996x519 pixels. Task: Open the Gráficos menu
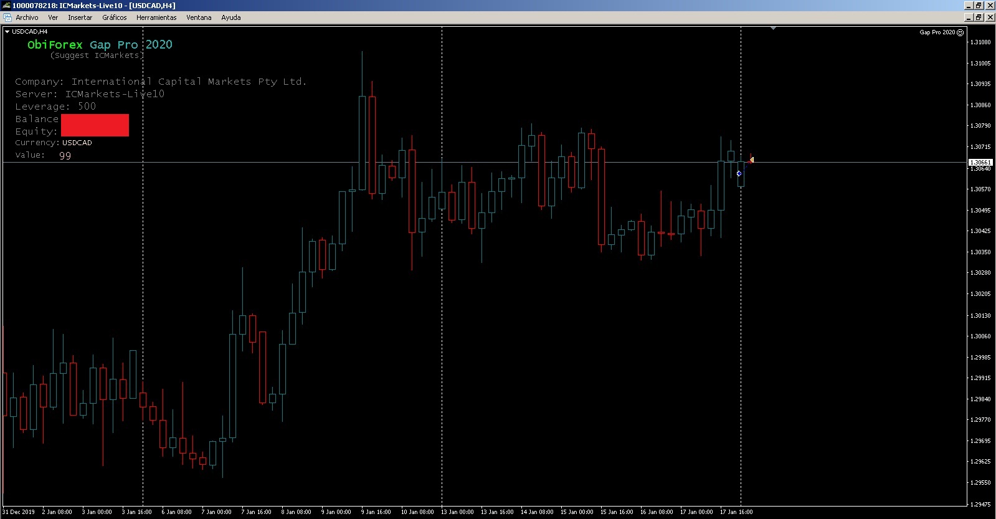pos(115,17)
